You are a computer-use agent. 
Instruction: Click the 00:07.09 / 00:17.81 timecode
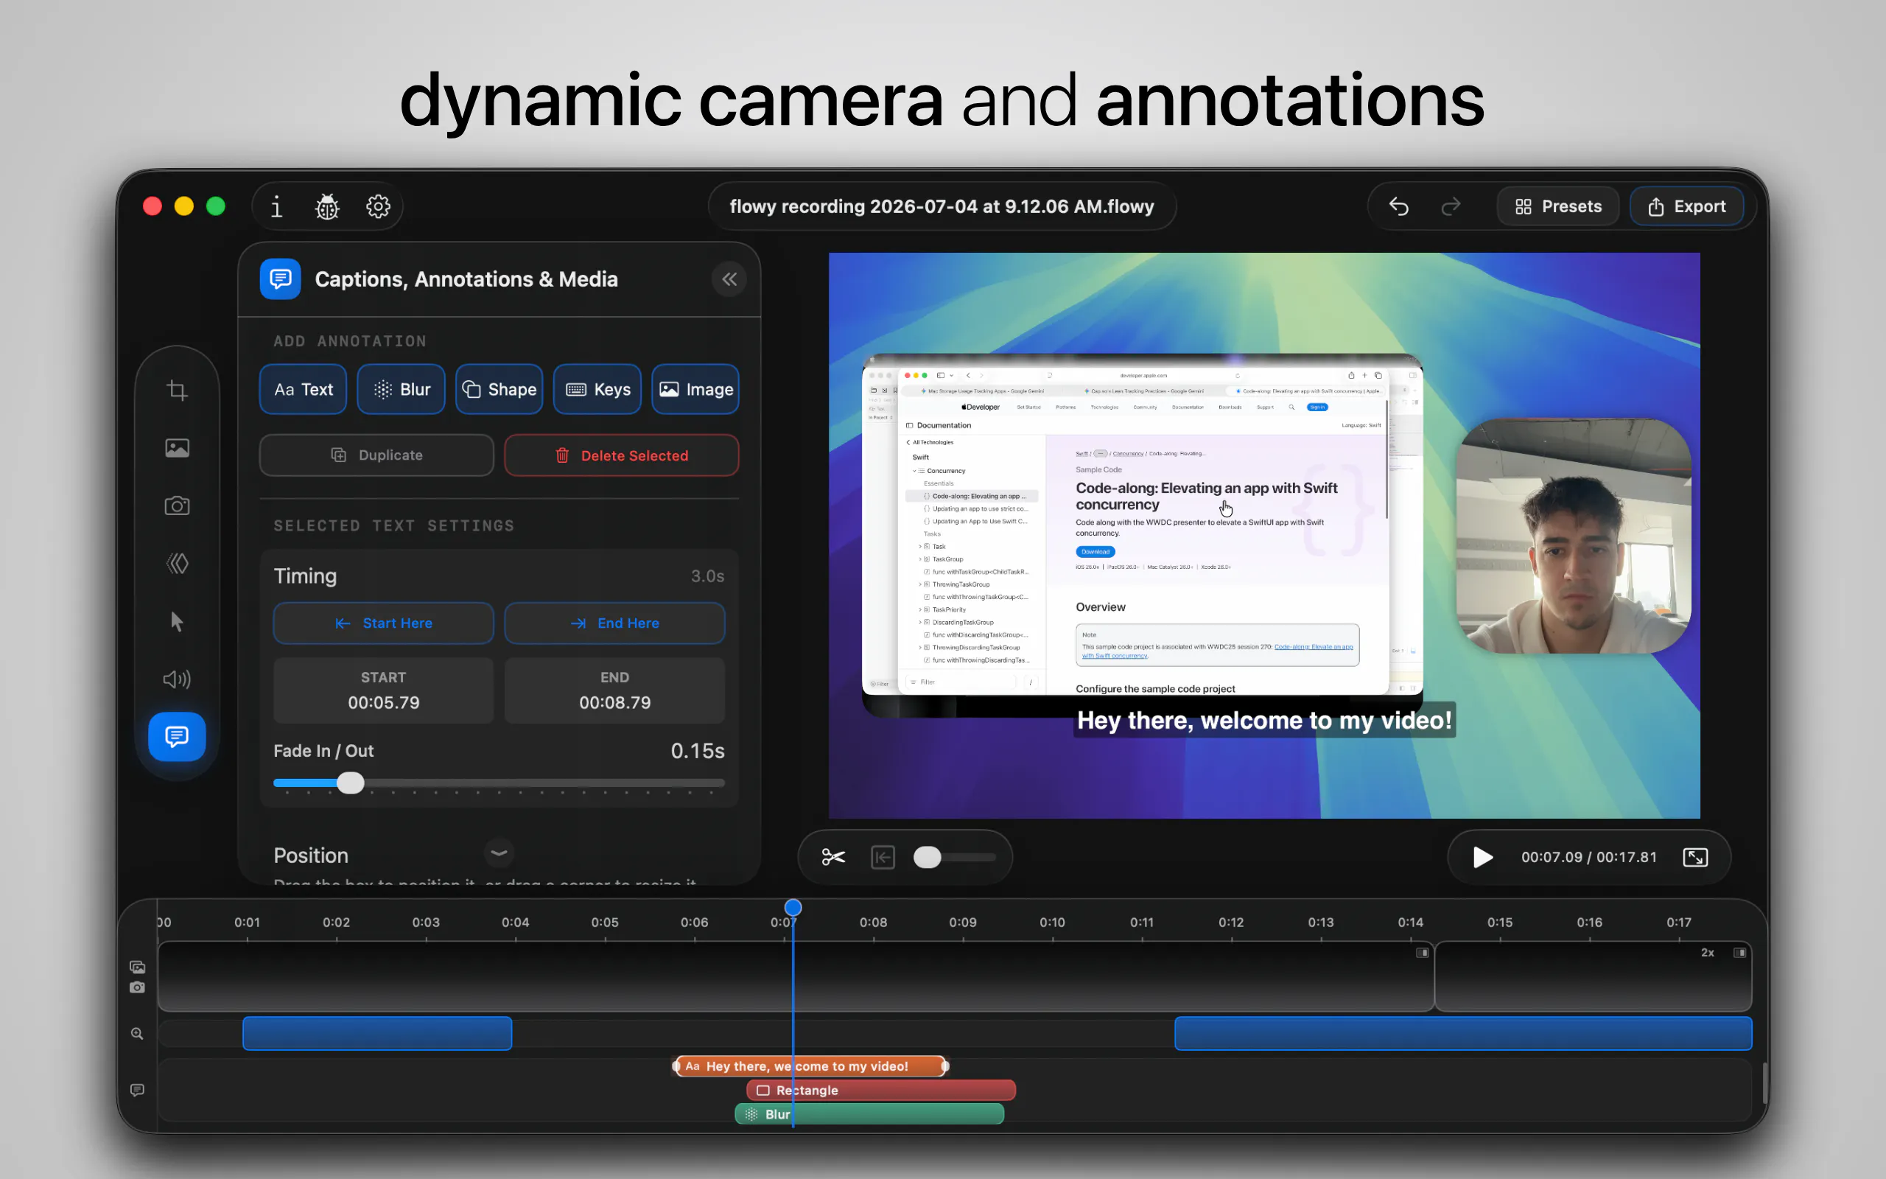[1588, 858]
